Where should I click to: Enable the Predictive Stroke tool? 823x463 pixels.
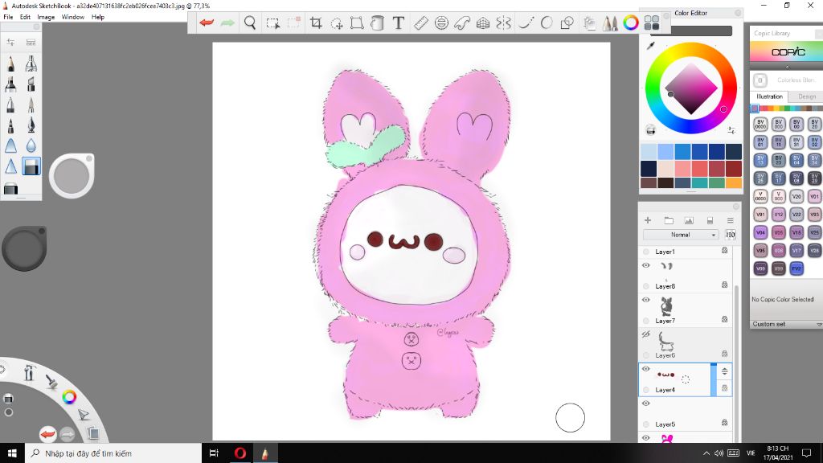click(547, 23)
